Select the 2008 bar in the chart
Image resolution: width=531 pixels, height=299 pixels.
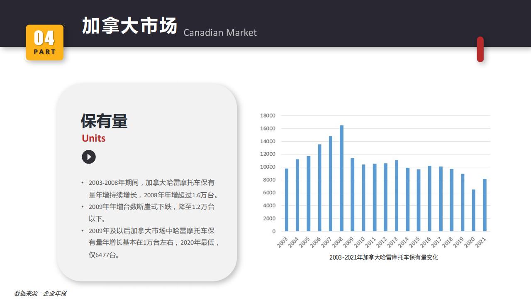[x=341, y=178]
